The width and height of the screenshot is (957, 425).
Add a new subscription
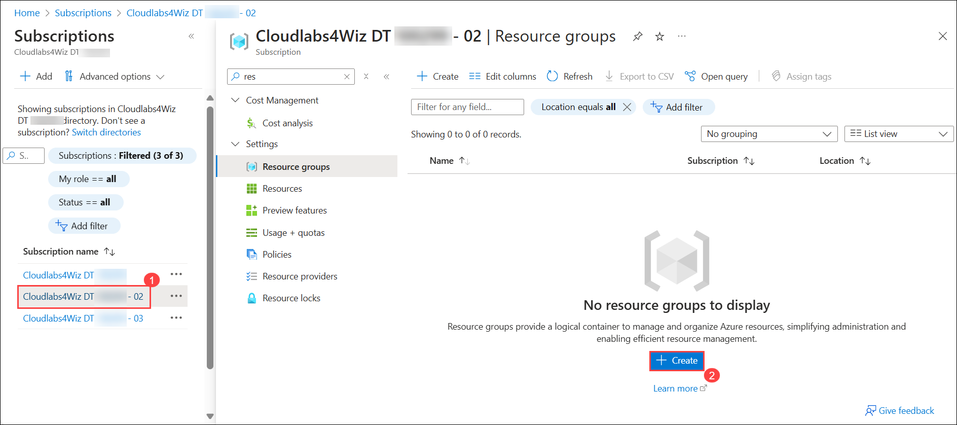pyautogui.click(x=36, y=77)
